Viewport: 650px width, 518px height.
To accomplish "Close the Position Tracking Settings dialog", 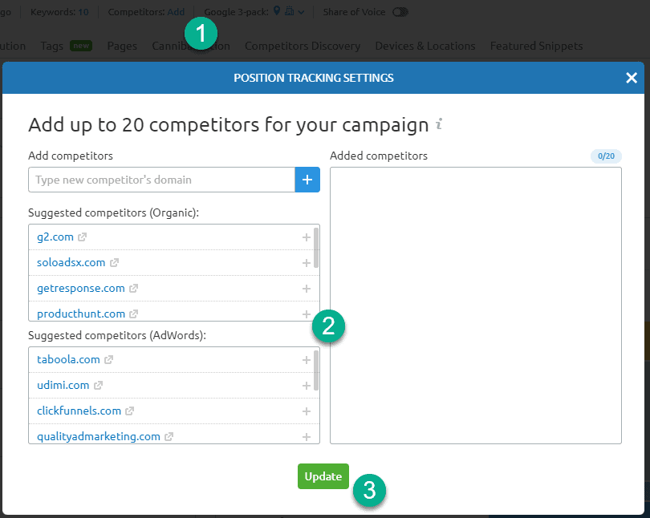I will tap(632, 78).
